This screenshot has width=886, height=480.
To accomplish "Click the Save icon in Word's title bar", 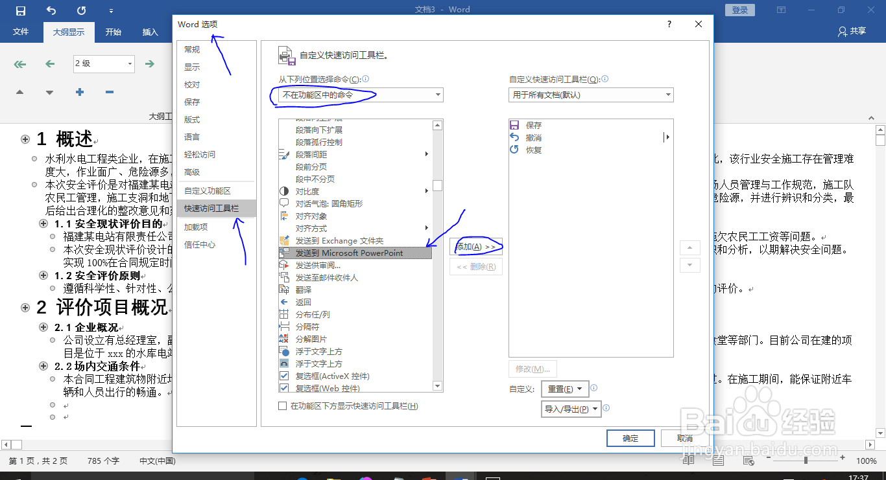I will click(x=21, y=10).
